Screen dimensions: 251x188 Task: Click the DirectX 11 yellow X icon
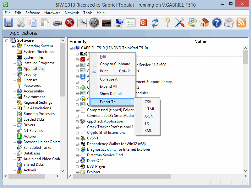click(x=83, y=160)
